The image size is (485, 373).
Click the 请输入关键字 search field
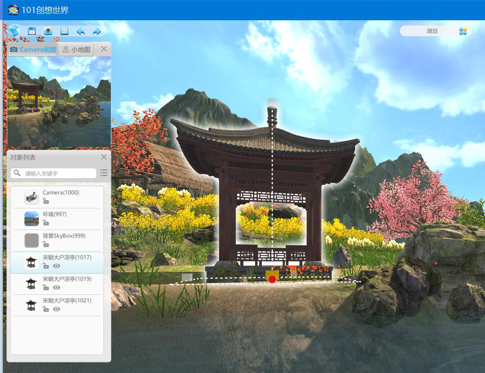[x=54, y=173]
